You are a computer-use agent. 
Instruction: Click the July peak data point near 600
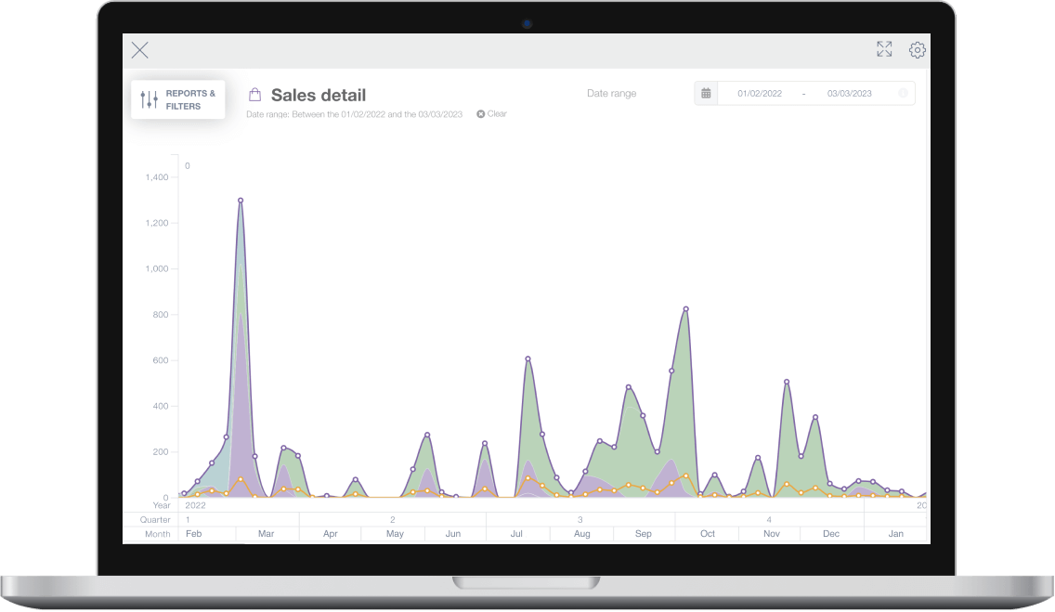527,358
